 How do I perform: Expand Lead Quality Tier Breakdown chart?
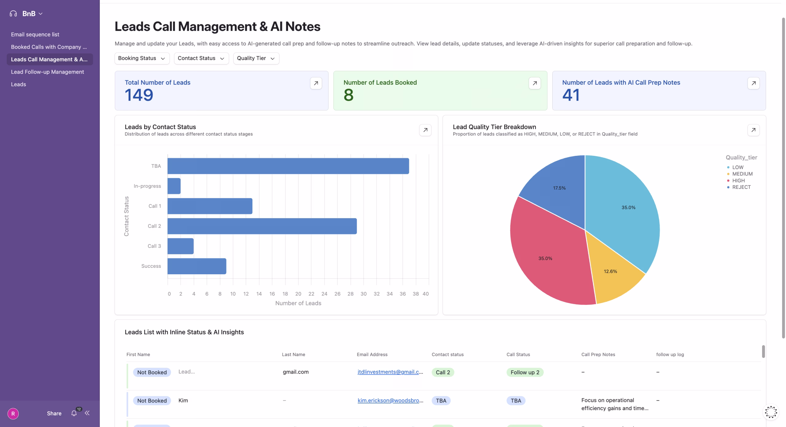pyautogui.click(x=753, y=130)
